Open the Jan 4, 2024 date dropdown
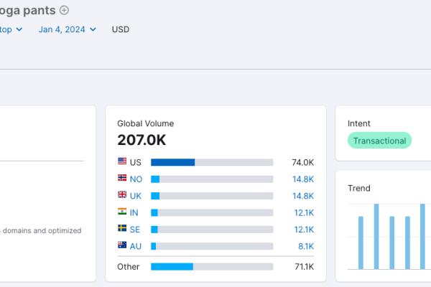This screenshot has width=431, height=287. tap(67, 29)
